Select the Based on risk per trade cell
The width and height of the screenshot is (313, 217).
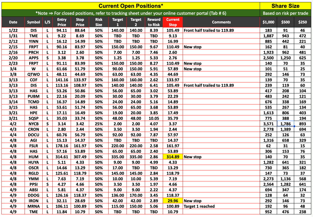click(x=286, y=13)
